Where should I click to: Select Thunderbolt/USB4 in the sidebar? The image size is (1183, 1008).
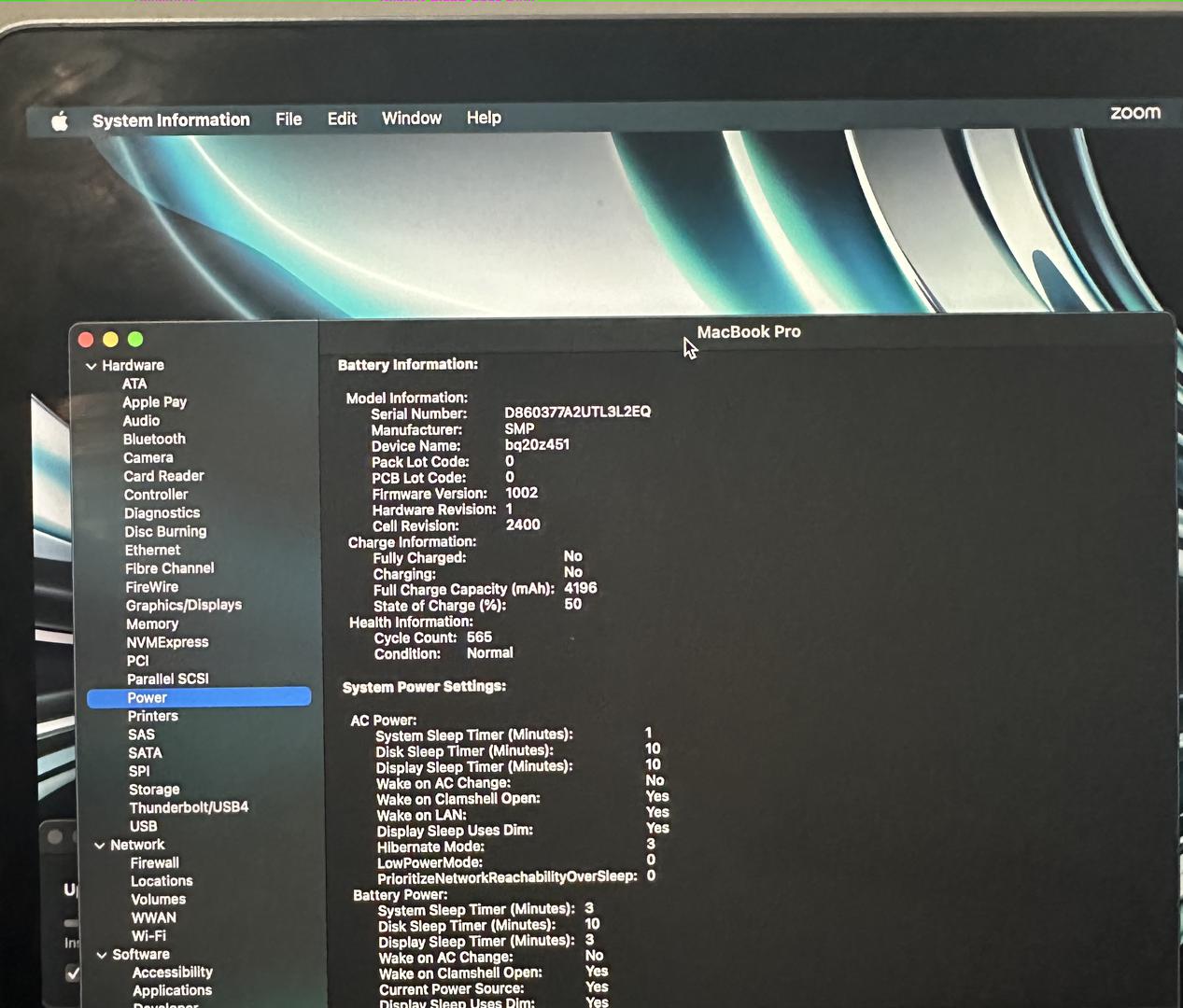coord(189,807)
